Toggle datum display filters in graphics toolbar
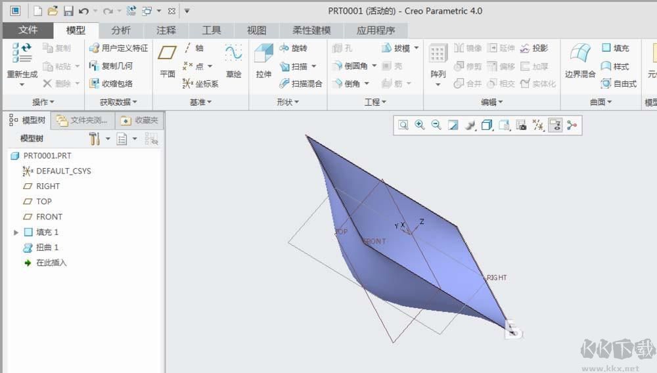 coord(539,125)
